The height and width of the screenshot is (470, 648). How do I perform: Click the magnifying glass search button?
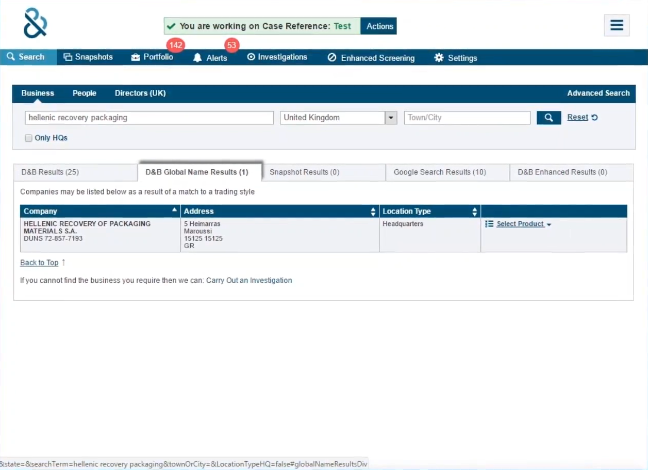coord(549,118)
